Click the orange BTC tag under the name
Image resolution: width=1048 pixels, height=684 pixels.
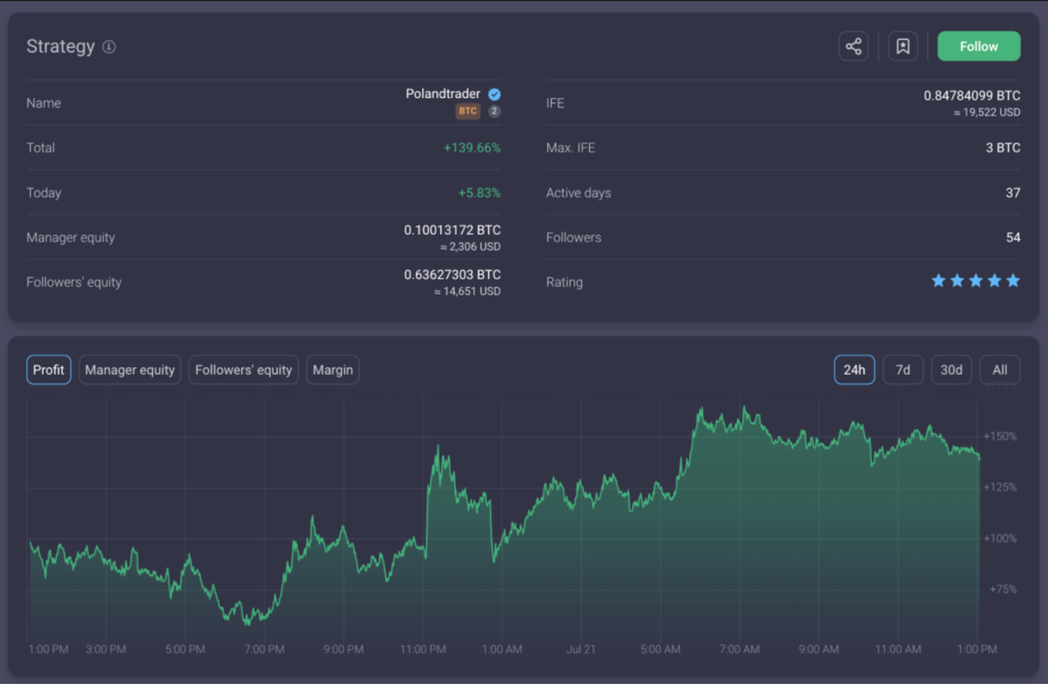468,111
